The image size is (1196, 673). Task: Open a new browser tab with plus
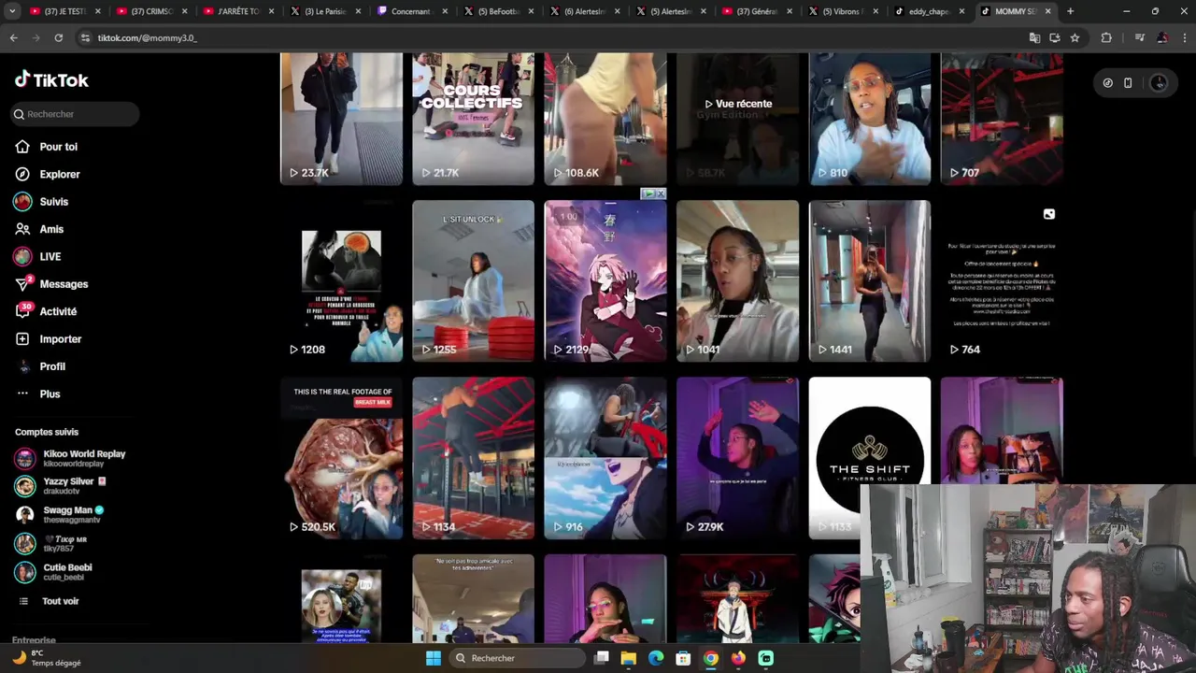tap(1070, 11)
